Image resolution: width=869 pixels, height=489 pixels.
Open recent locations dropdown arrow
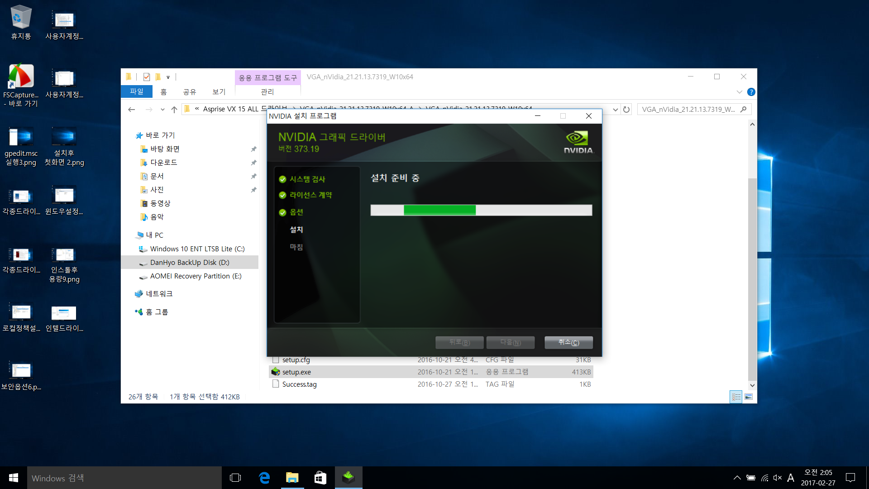pos(162,110)
